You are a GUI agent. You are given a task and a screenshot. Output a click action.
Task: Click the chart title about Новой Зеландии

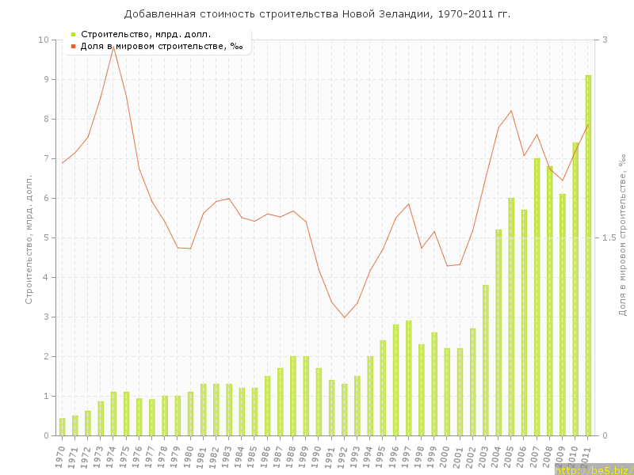pyautogui.click(x=317, y=14)
